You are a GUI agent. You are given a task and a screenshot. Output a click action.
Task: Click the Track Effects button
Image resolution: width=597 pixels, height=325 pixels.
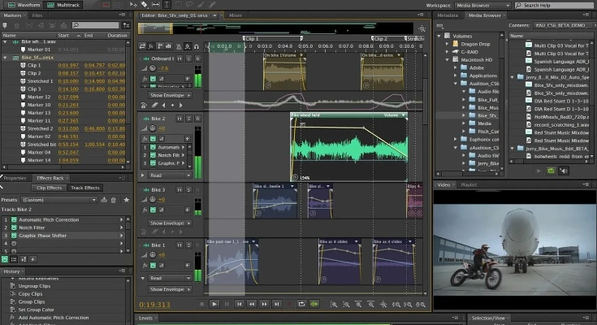tap(85, 188)
